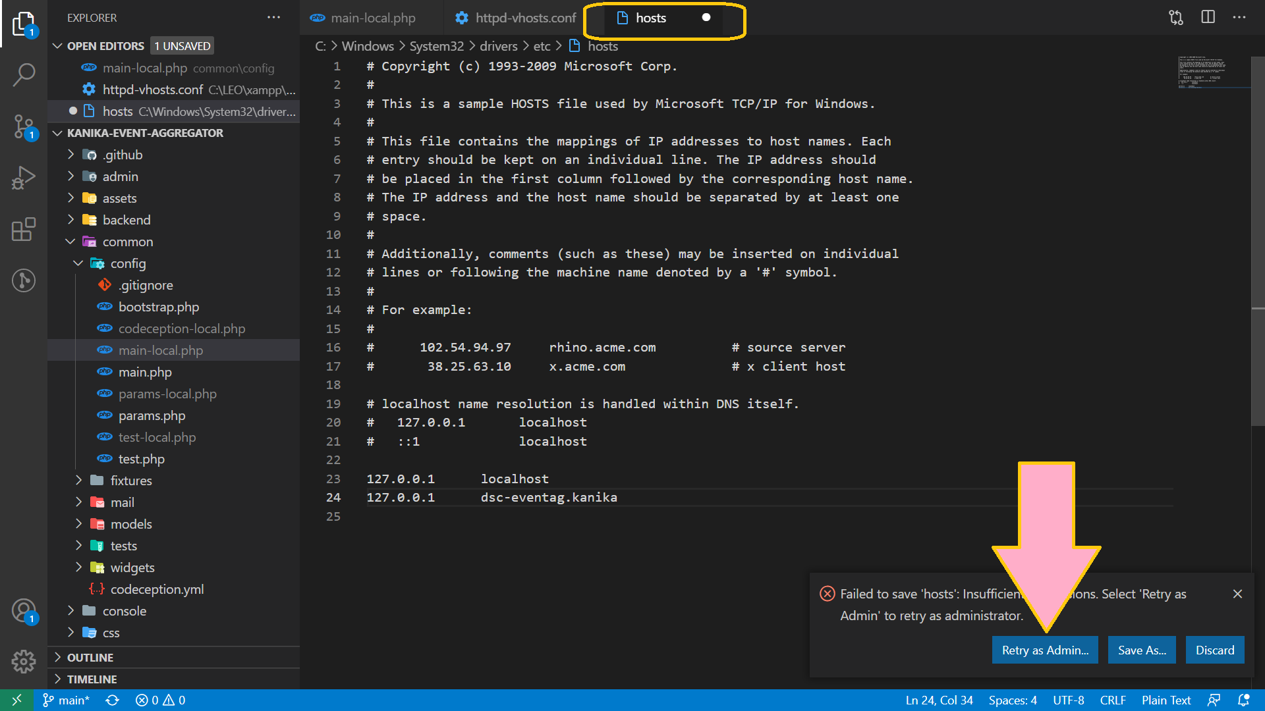Open the Git Graph activity bar icon
Screen dimensions: 1265x711
(24, 280)
